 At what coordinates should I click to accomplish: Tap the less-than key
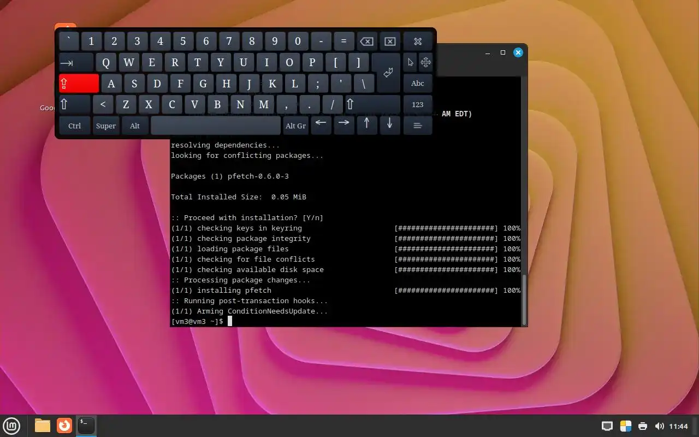tap(103, 104)
